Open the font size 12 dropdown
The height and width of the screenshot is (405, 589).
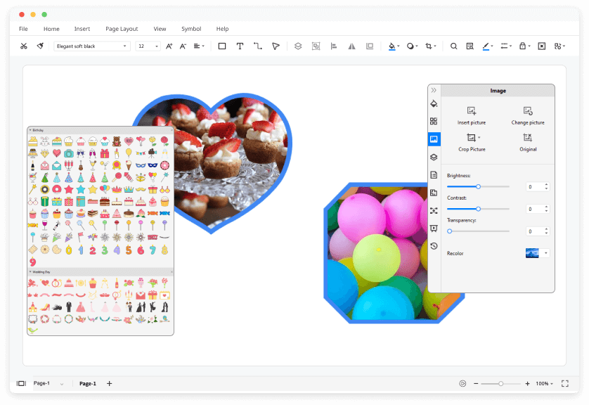(x=148, y=46)
